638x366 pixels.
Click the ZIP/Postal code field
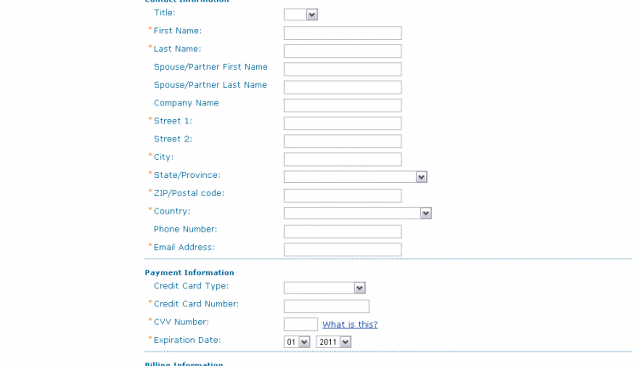(x=342, y=196)
